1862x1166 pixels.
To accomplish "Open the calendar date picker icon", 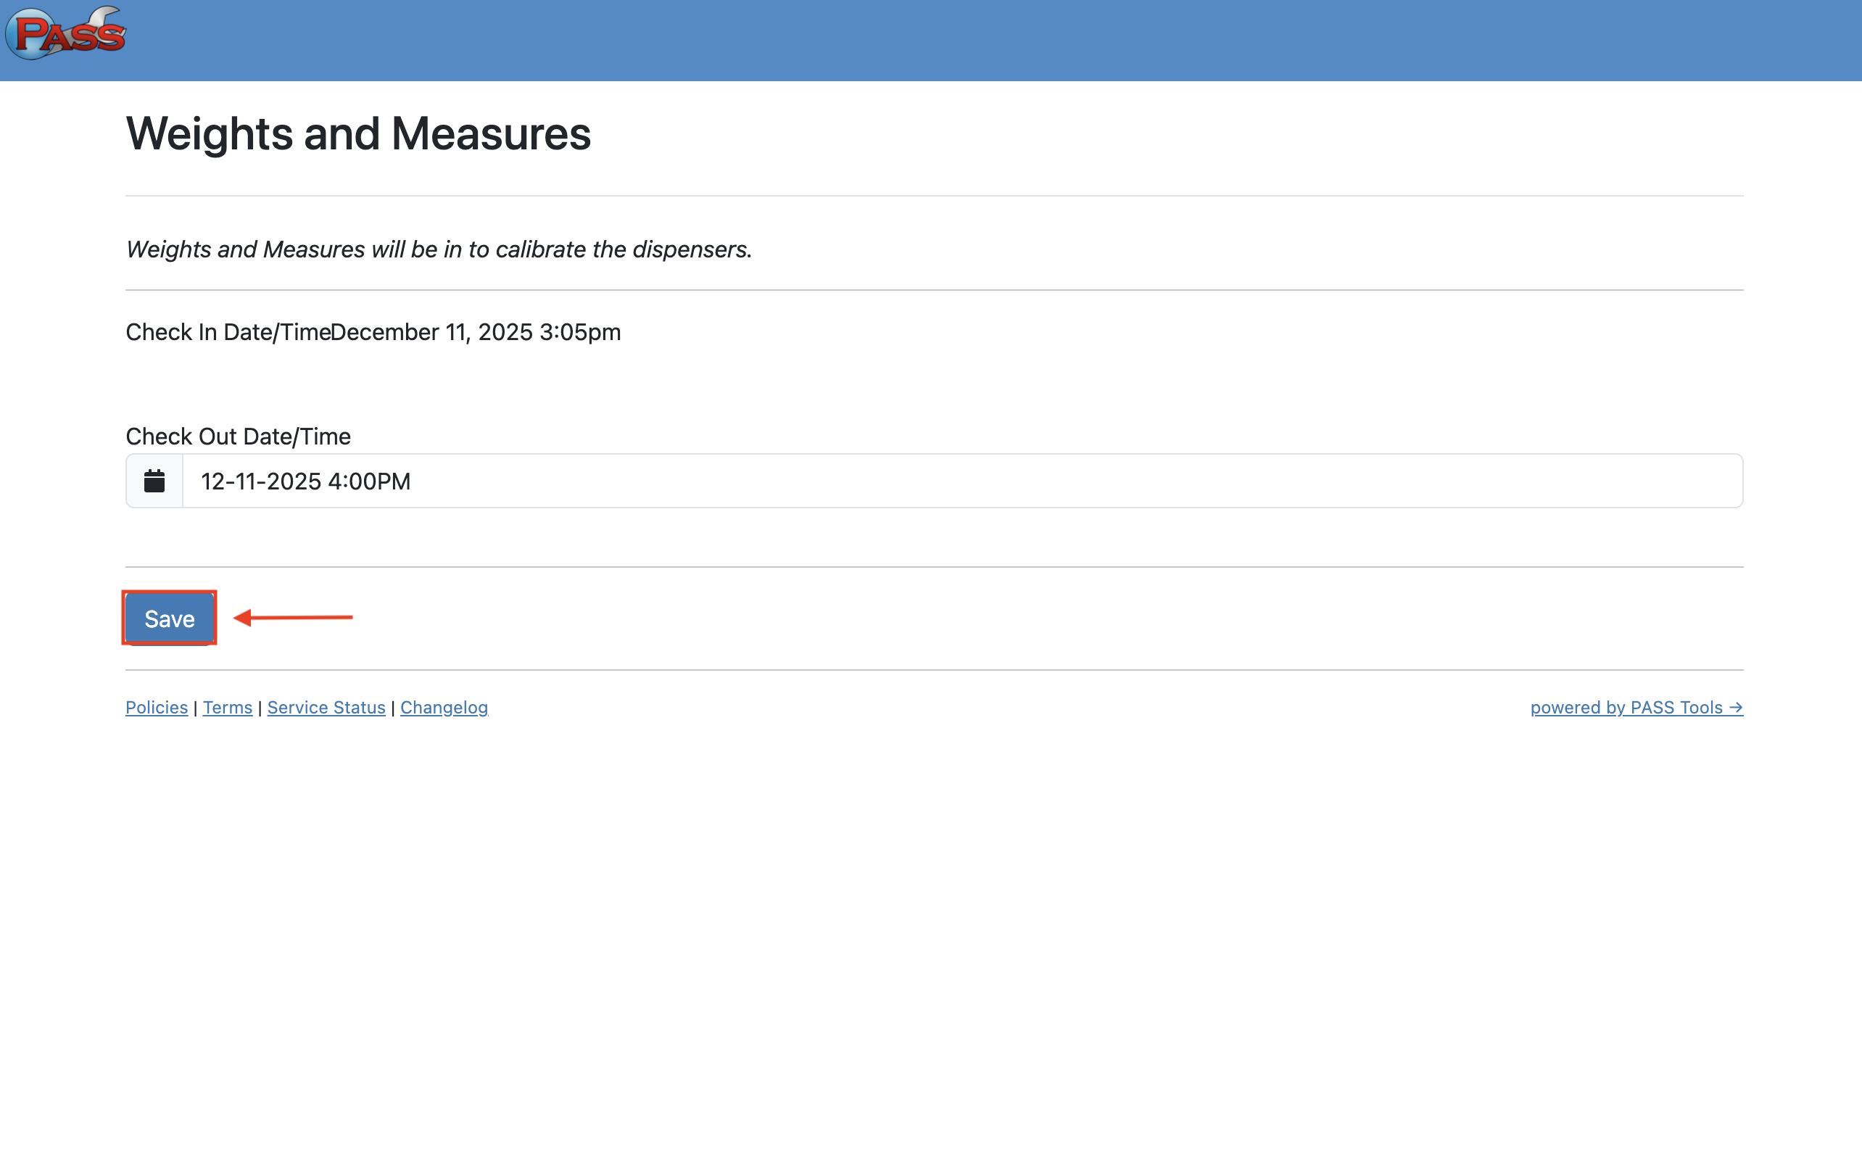I will [154, 481].
